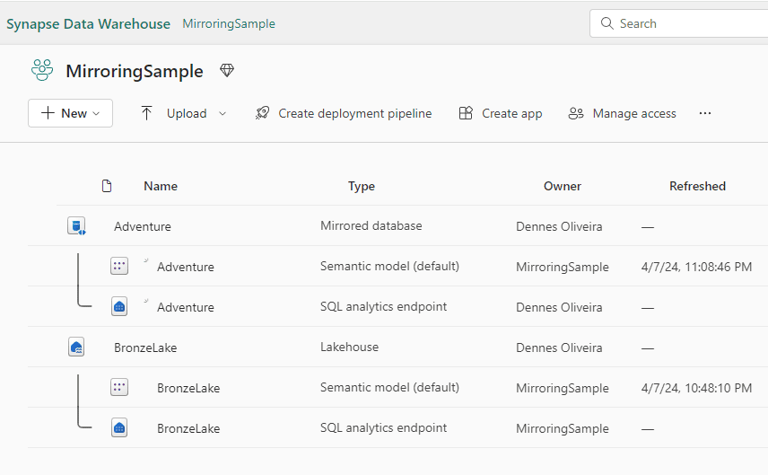768x475 pixels.
Task: Click the file type icon column header
Action: pos(106,186)
